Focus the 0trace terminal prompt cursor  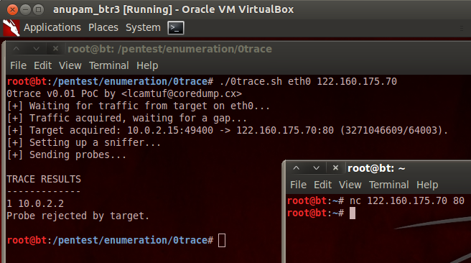[222, 241]
